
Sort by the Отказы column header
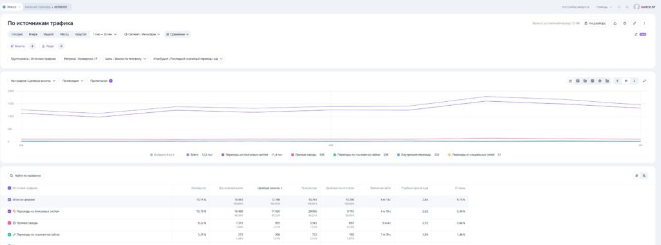(460, 188)
